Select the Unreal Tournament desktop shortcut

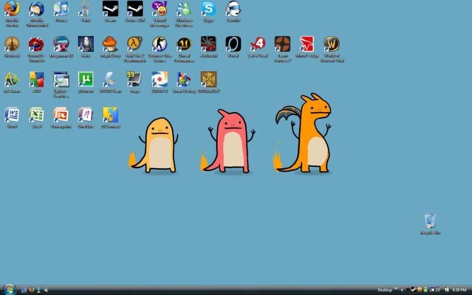click(x=184, y=49)
